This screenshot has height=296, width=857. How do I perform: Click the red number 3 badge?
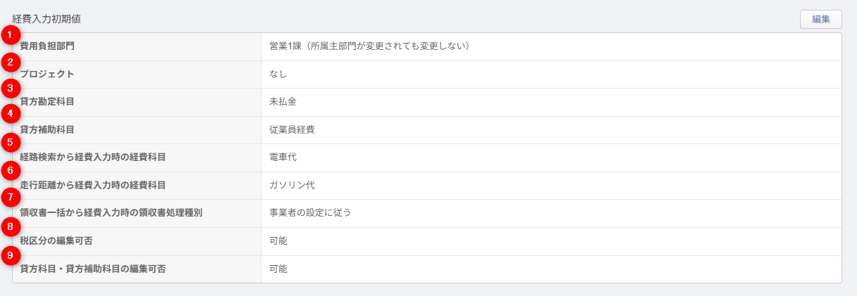pyautogui.click(x=9, y=88)
